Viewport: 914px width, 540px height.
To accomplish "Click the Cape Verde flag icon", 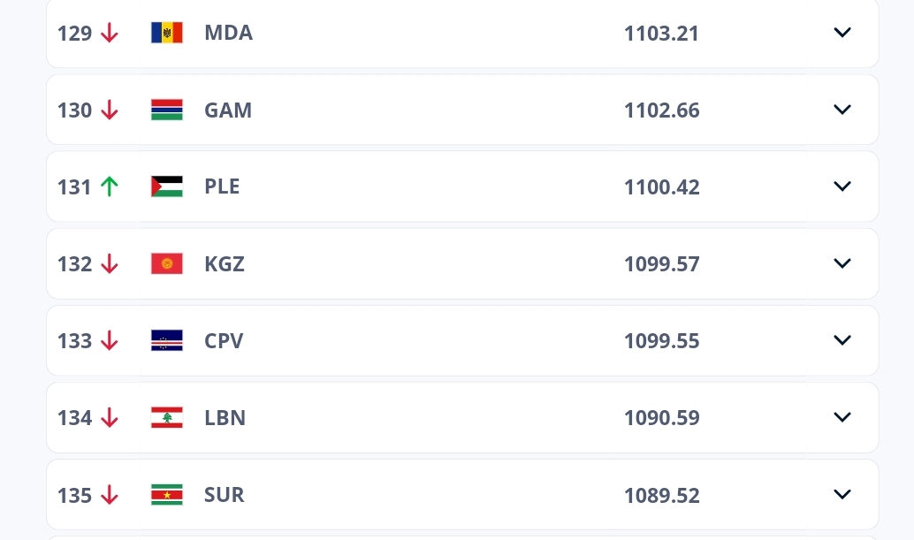I will click(x=167, y=340).
